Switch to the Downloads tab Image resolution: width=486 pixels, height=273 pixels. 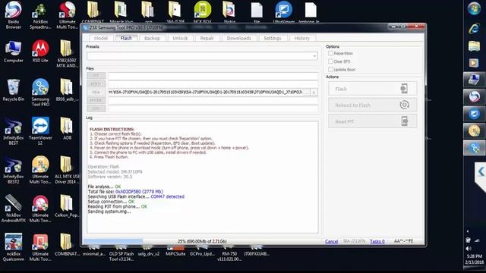pyautogui.click(x=238, y=38)
